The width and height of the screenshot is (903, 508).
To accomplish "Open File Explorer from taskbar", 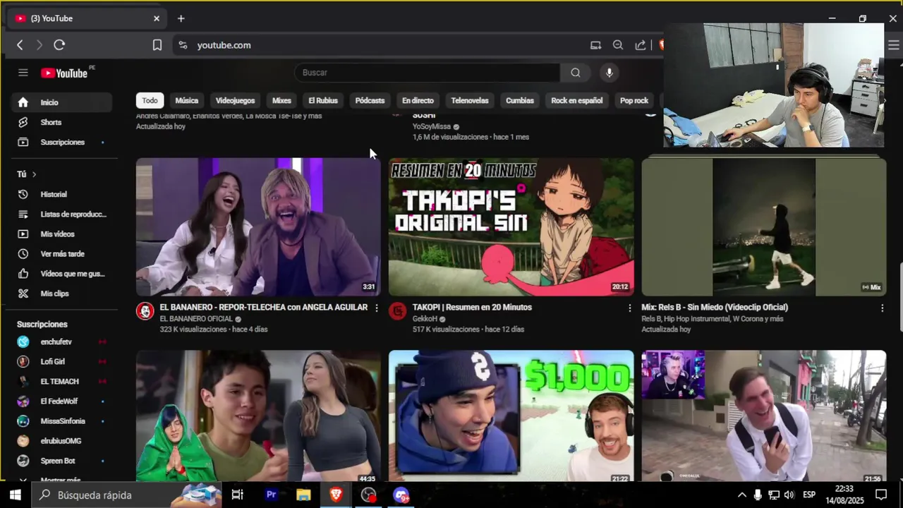I will [x=303, y=495].
